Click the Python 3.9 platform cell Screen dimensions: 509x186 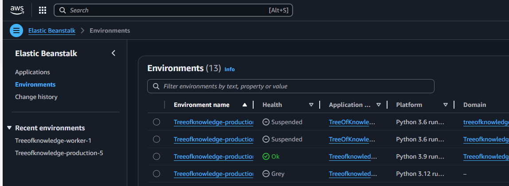click(420, 156)
